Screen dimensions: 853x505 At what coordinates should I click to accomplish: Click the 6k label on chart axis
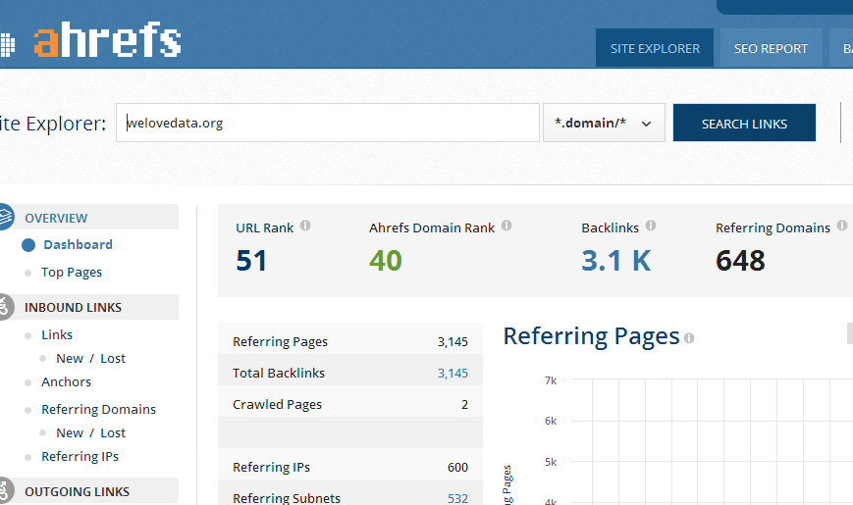click(551, 421)
